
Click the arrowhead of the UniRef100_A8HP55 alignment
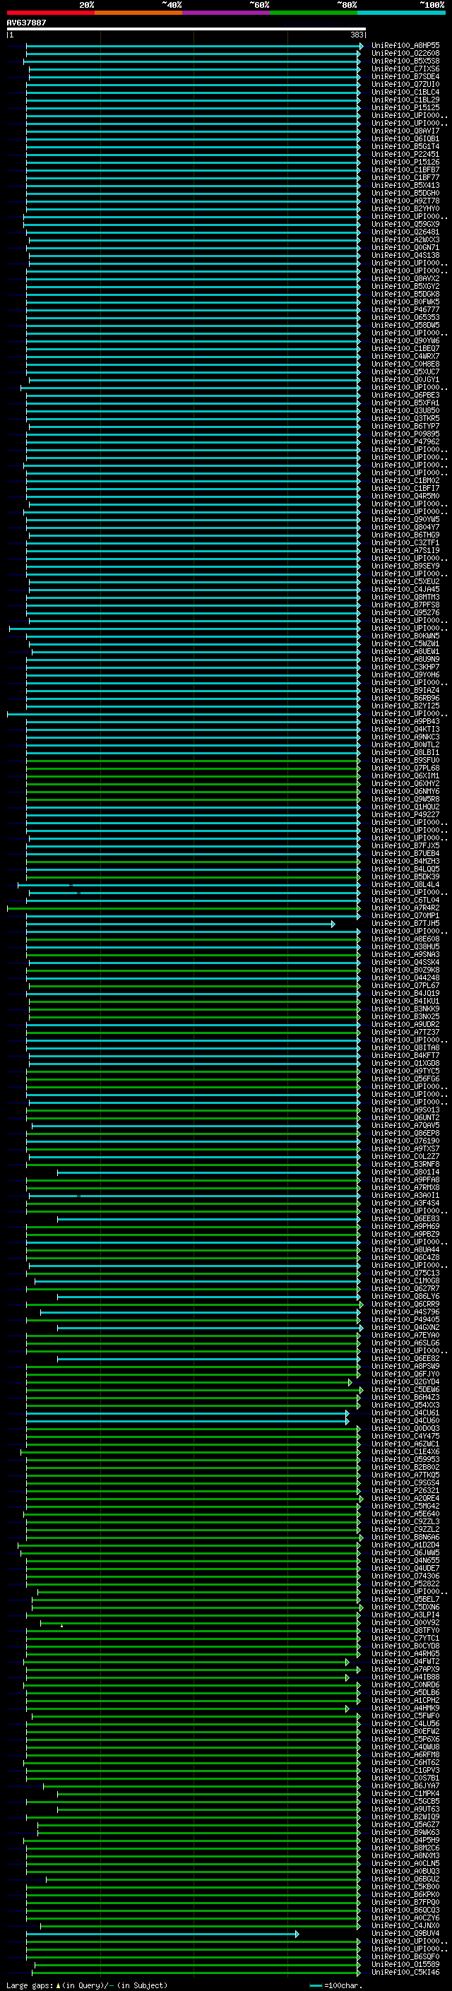click(x=361, y=47)
